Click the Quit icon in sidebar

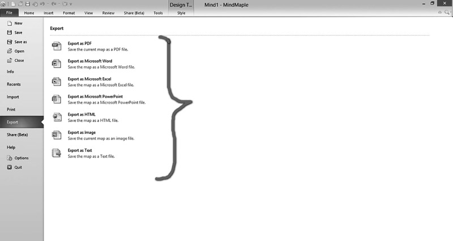[x=10, y=167]
